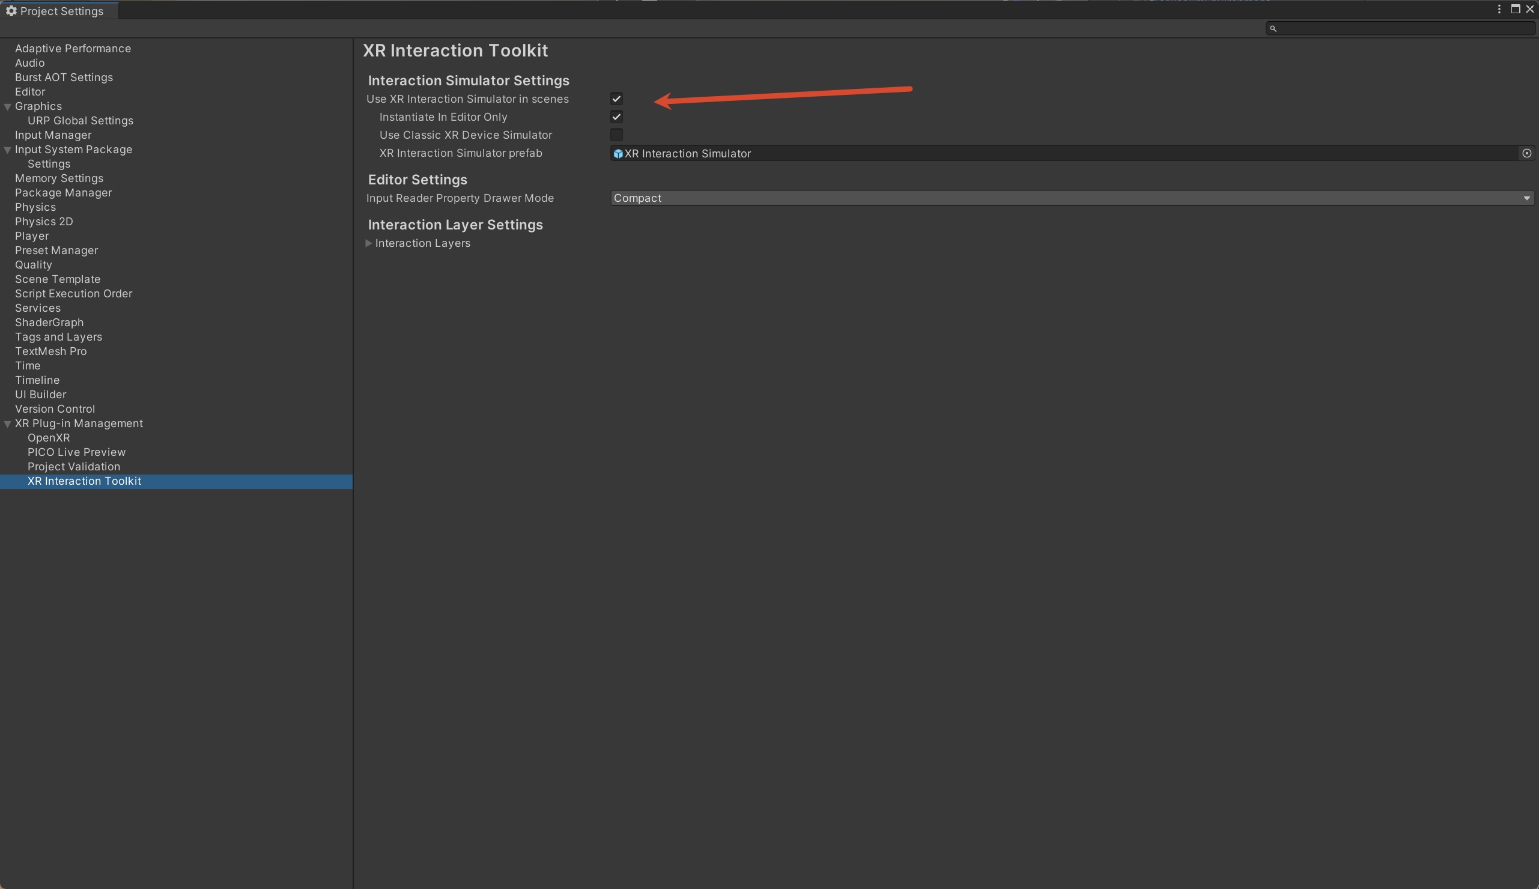Click the Interaction Layers label
Image resolution: width=1539 pixels, height=889 pixels.
point(422,243)
